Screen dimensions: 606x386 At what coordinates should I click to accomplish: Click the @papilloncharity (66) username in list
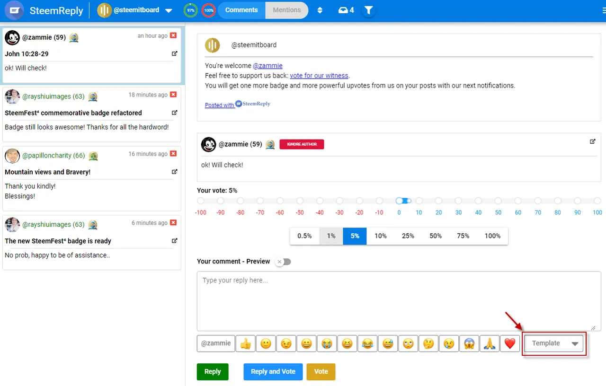click(53, 156)
